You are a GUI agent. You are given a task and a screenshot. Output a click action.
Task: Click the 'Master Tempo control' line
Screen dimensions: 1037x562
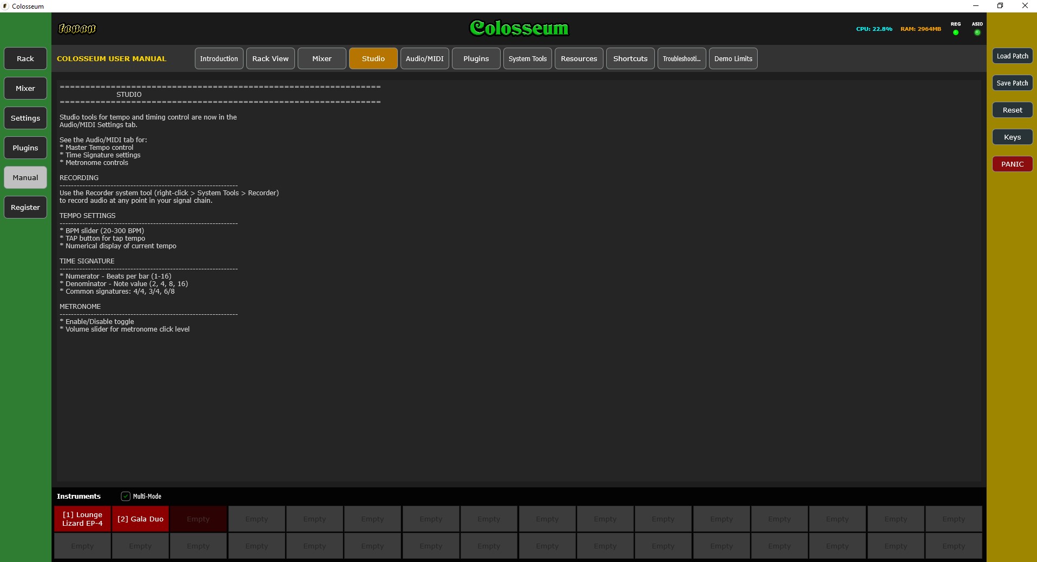pyautogui.click(x=96, y=147)
